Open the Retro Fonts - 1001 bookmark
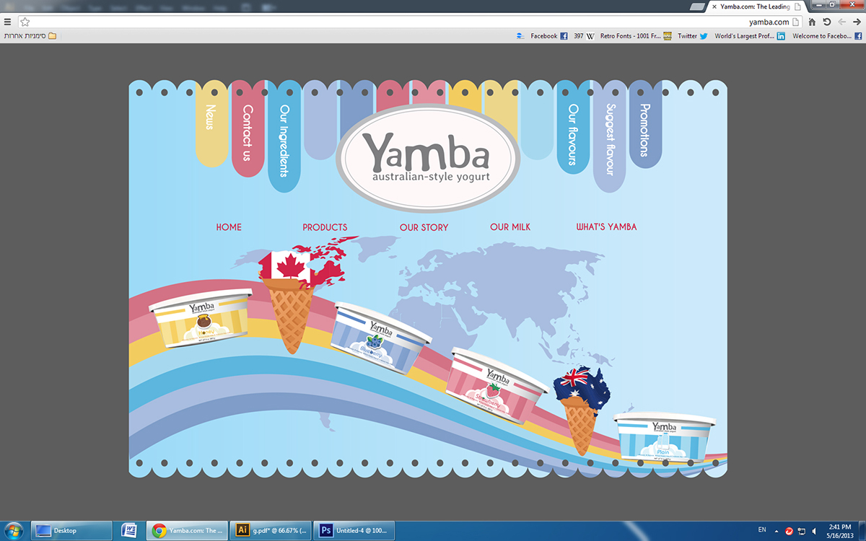 [637, 35]
